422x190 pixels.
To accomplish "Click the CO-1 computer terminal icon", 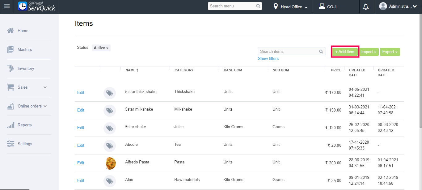I will point(322,6).
